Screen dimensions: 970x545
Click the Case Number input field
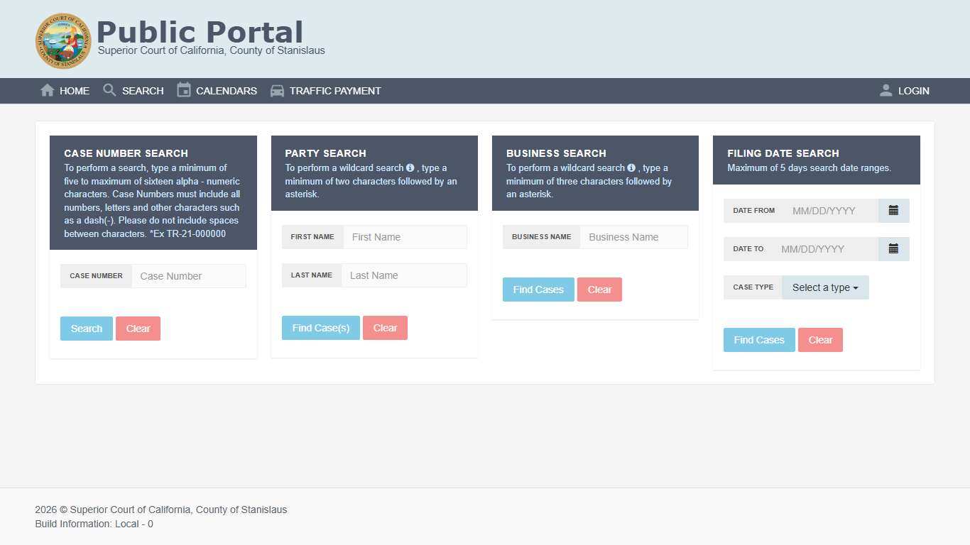[x=188, y=275]
